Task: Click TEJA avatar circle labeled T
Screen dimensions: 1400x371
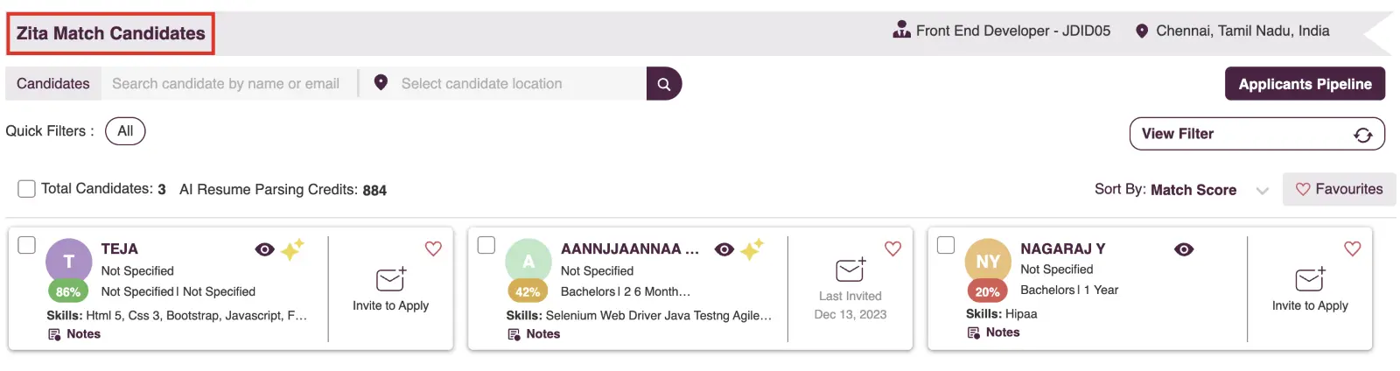Action: click(68, 261)
